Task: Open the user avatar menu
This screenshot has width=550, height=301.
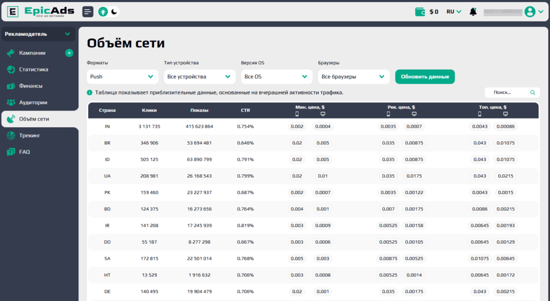Action: pos(530,12)
